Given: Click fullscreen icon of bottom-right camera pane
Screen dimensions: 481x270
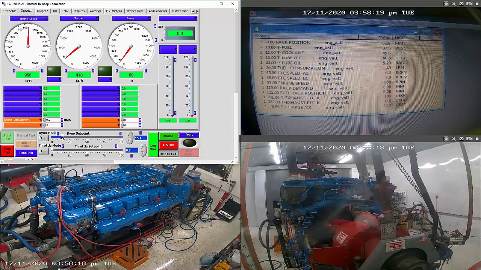Looking at the screenshot, I should click(446, 139).
